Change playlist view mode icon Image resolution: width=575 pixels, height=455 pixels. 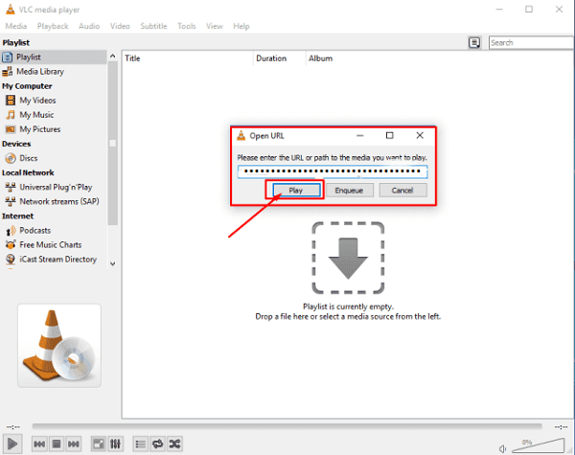tap(474, 43)
